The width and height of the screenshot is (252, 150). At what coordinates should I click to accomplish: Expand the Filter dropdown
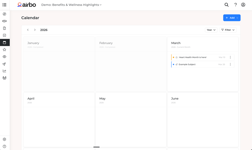[228, 30]
